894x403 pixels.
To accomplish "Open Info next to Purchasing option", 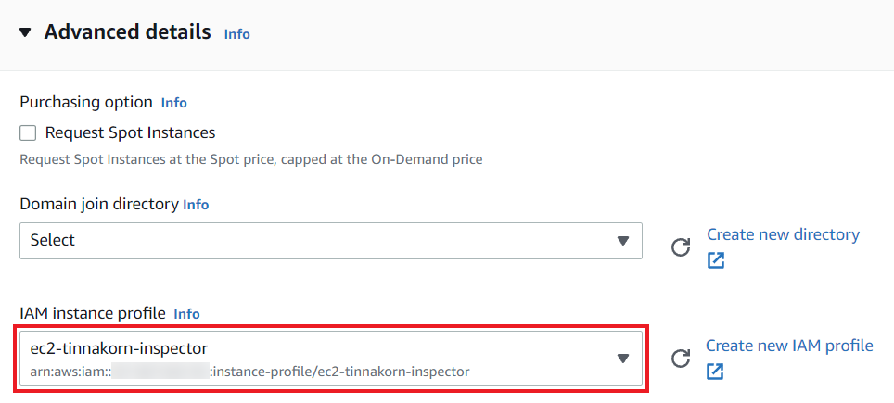I will (x=174, y=103).
